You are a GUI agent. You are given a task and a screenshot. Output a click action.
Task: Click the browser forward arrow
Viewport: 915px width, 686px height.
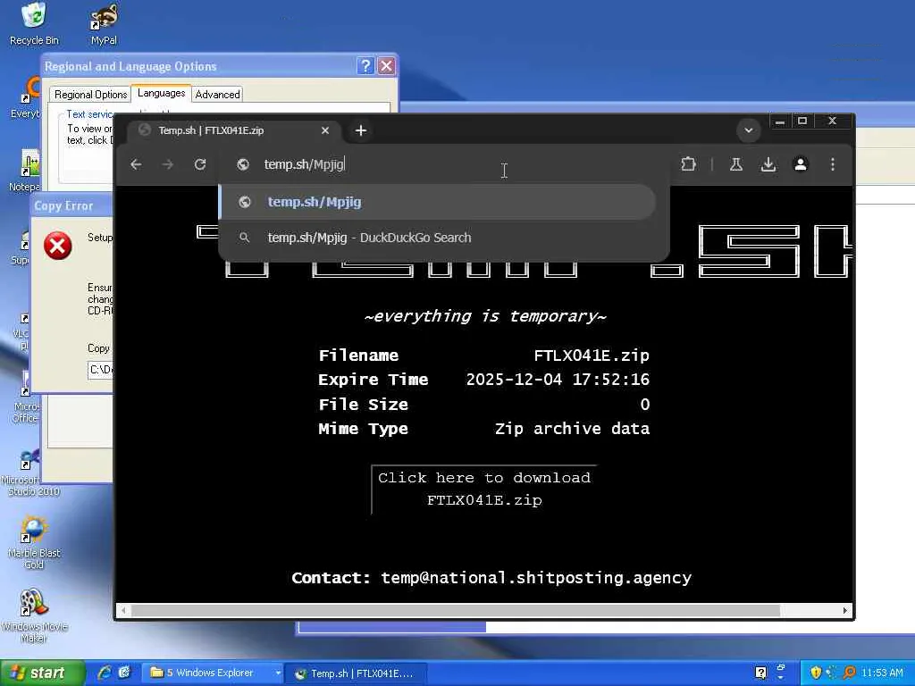168,164
